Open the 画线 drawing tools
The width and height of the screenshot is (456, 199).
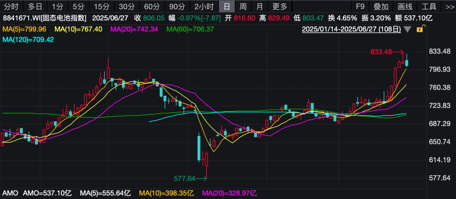tap(405, 6)
